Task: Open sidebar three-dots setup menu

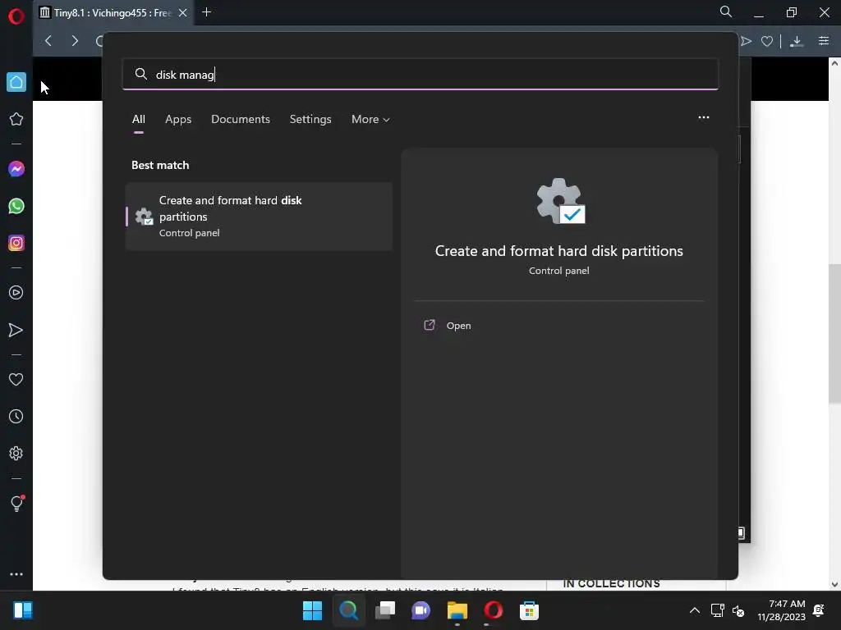Action: click(x=16, y=573)
